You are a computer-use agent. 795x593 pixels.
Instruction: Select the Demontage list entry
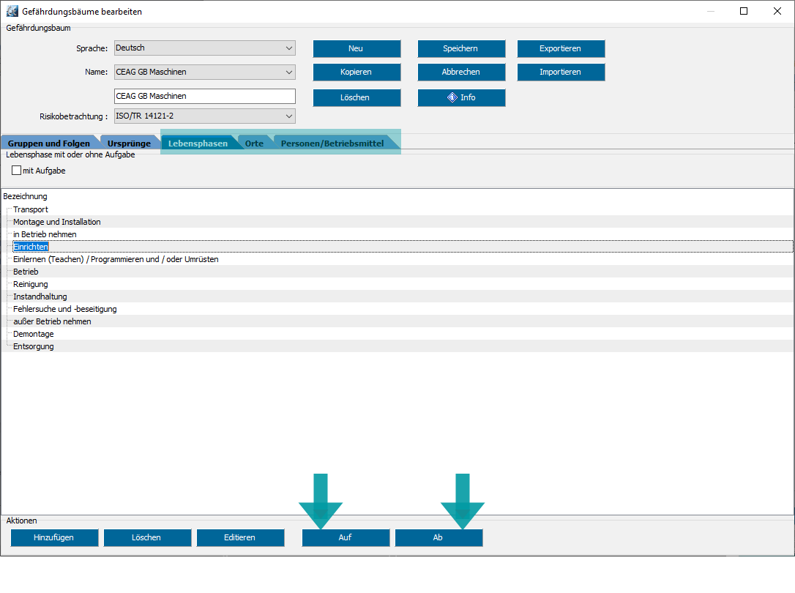tap(34, 334)
